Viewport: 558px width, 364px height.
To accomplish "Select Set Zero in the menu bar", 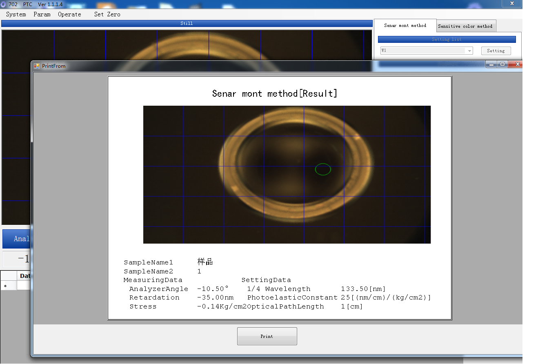I will click(107, 14).
